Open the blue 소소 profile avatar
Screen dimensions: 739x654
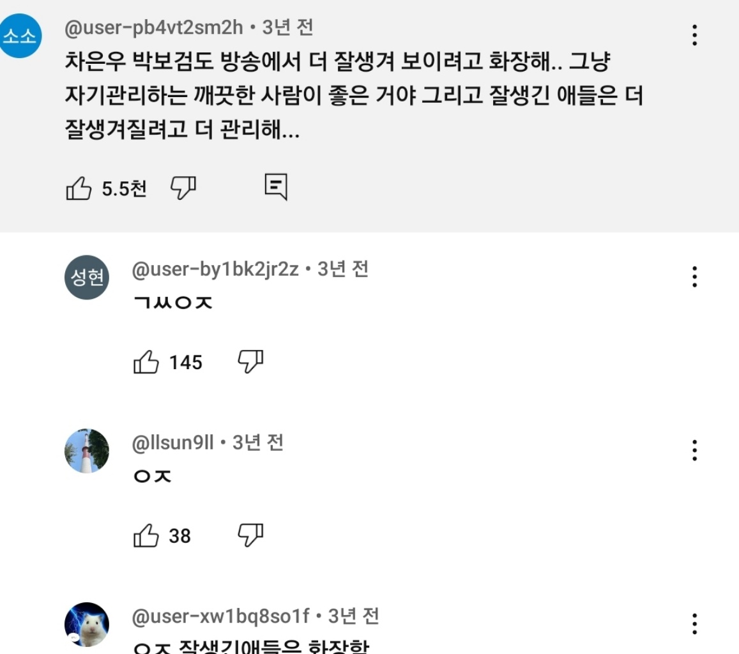pyautogui.click(x=20, y=36)
